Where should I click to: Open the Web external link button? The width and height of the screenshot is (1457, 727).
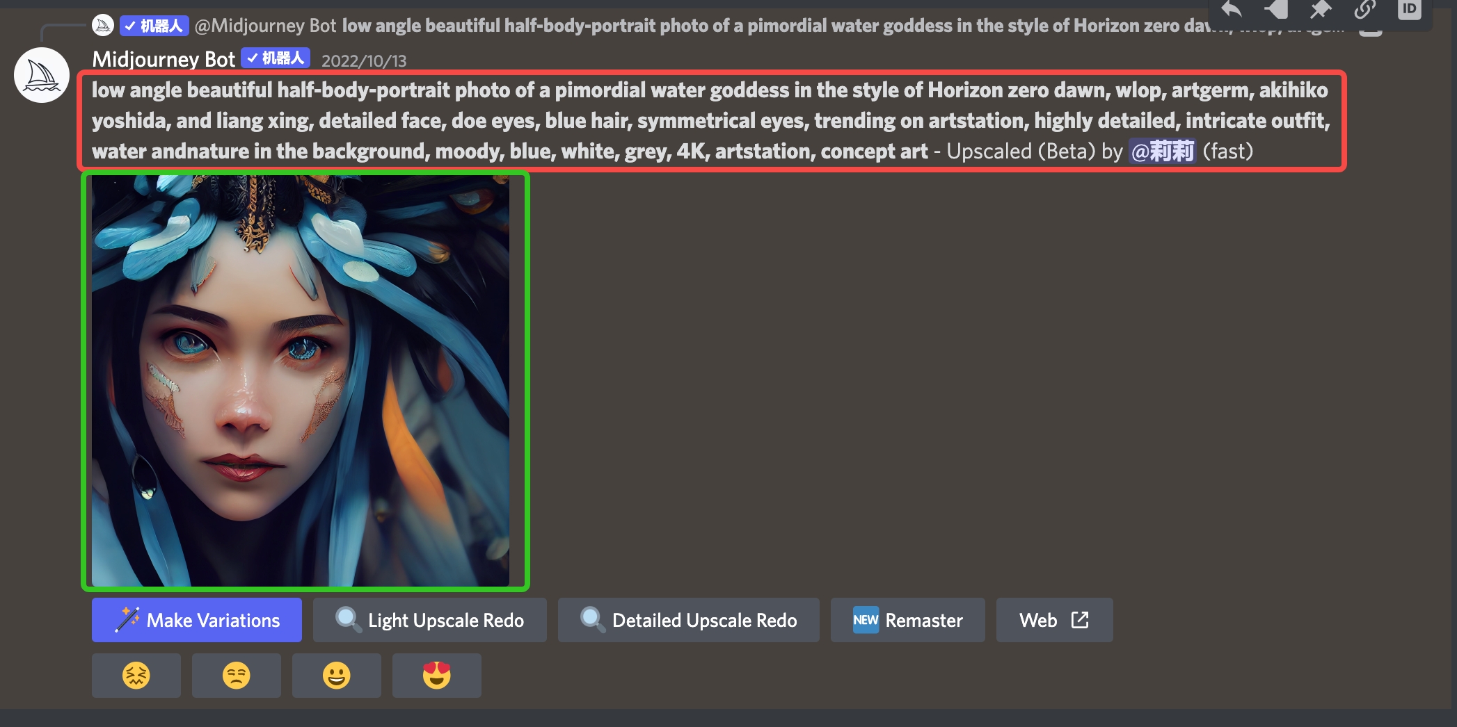pyautogui.click(x=1055, y=620)
